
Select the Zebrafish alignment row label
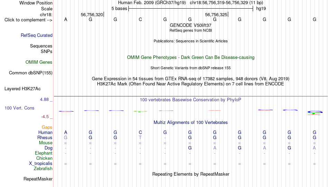(43, 169)
